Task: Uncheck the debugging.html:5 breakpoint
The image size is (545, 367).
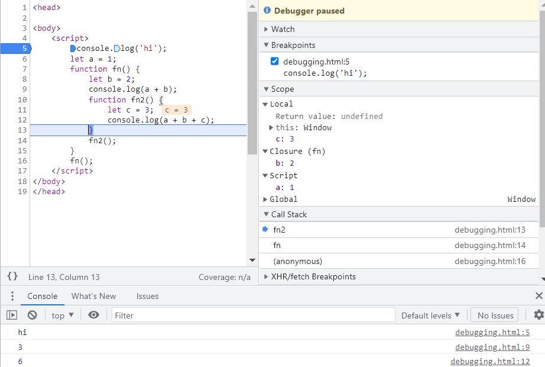Action: tap(275, 62)
